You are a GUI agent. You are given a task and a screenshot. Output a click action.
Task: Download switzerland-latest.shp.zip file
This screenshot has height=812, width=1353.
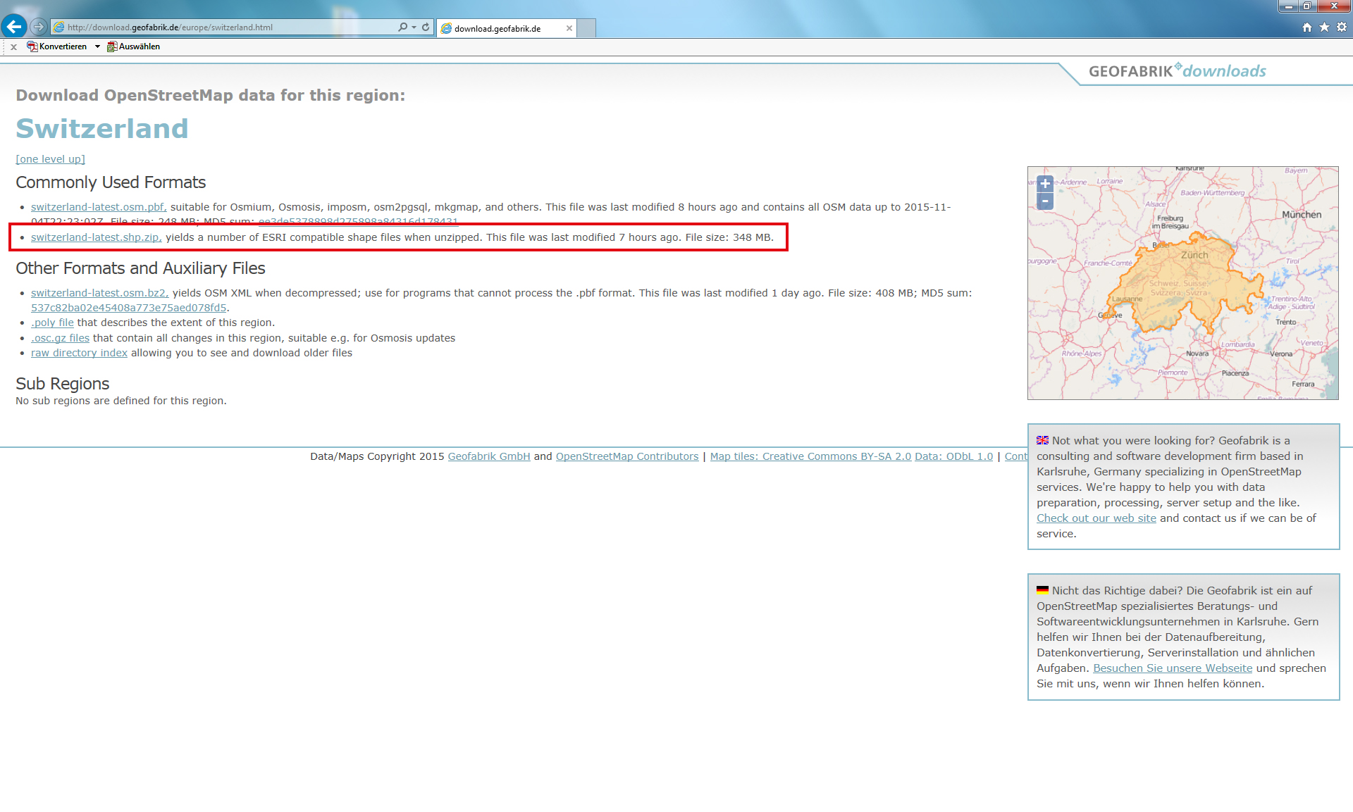[x=96, y=237]
